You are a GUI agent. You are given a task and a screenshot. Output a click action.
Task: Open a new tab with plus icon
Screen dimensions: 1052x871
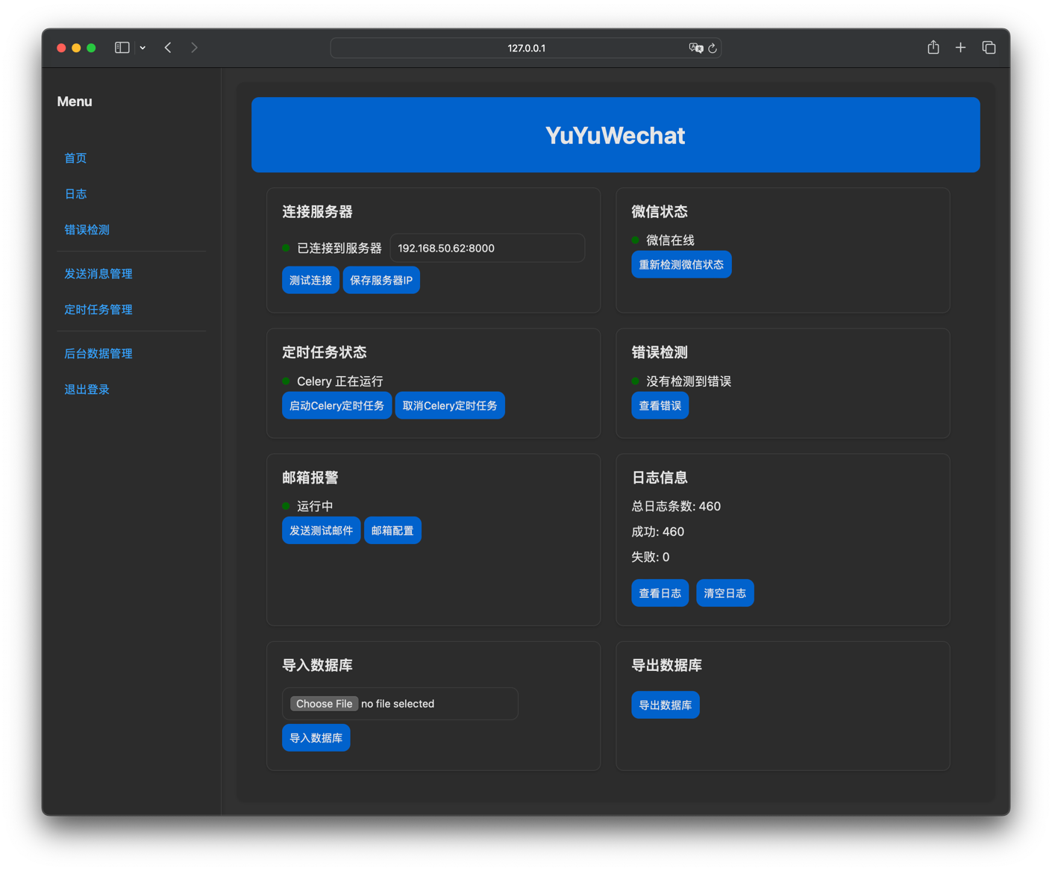click(961, 48)
